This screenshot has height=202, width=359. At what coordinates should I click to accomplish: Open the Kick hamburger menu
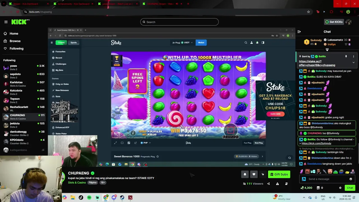[x=6, y=22]
